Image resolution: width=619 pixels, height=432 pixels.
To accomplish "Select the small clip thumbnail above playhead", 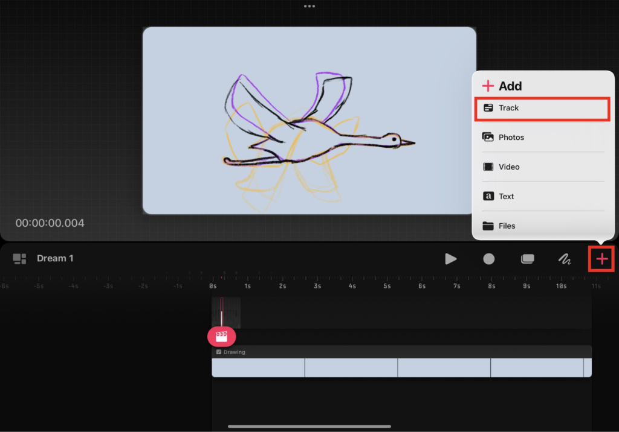I will tap(226, 312).
